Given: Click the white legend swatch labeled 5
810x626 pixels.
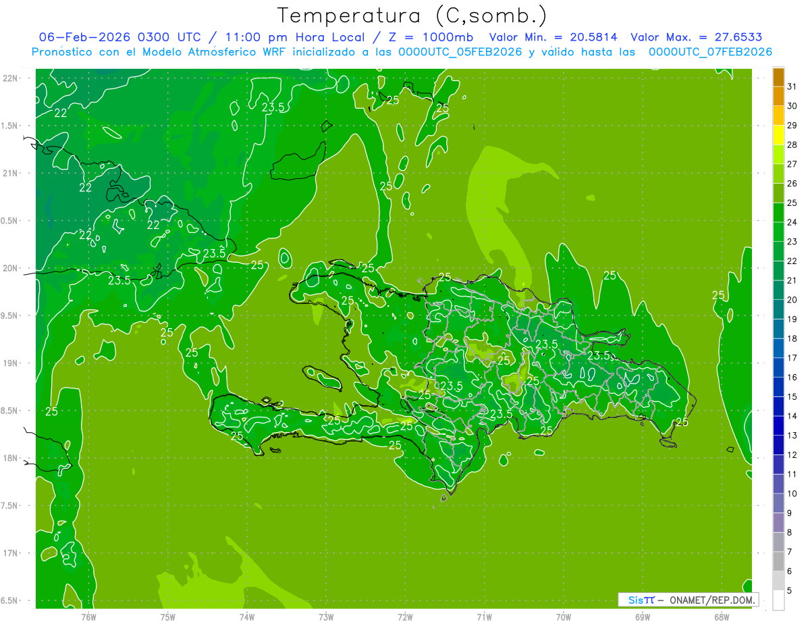Looking at the screenshot, I should tap(778, 600).
